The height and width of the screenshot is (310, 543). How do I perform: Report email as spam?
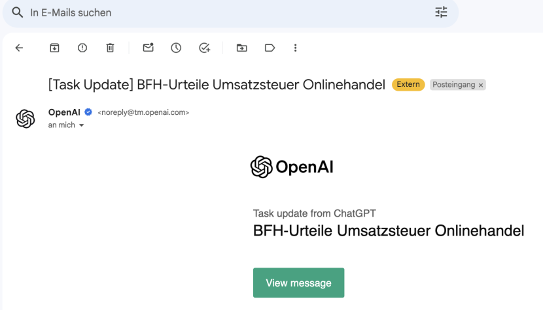(x=82, y=48)
